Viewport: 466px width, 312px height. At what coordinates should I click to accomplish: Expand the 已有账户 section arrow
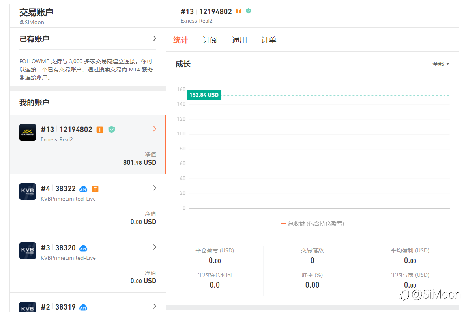tap(155, 38)
